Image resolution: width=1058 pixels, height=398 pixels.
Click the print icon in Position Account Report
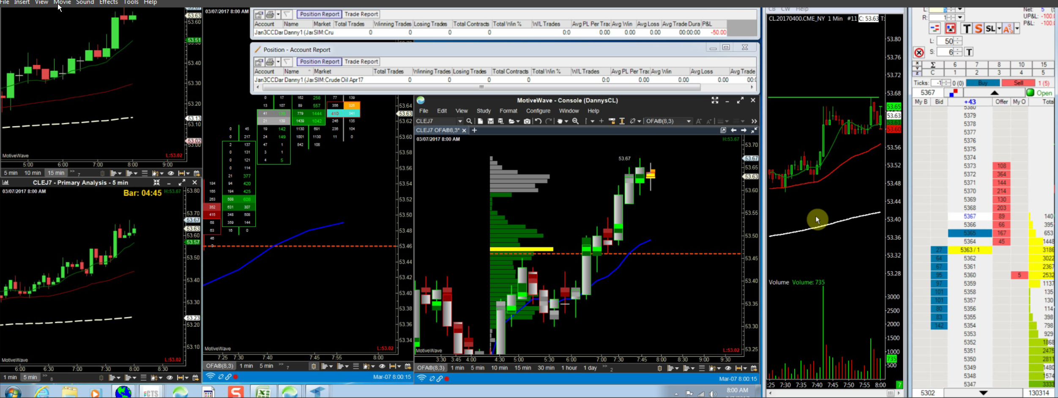pyautogui.click(x=270, y=62)
